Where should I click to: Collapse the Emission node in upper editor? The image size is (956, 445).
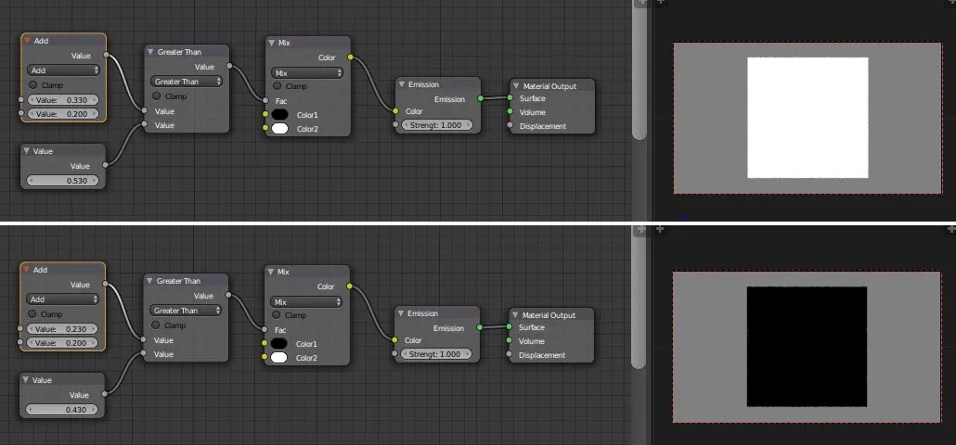401,84
